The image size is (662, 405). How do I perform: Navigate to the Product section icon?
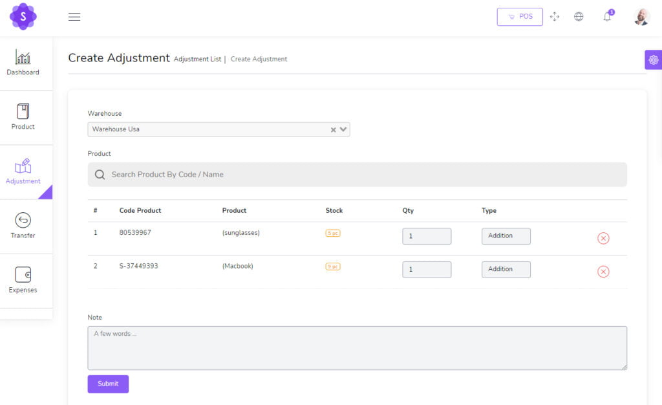tap(23, 117)
